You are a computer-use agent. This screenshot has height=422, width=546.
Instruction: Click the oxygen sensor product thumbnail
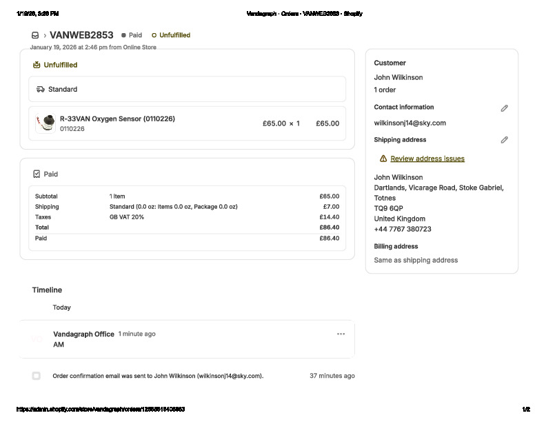tap(46, 123)
